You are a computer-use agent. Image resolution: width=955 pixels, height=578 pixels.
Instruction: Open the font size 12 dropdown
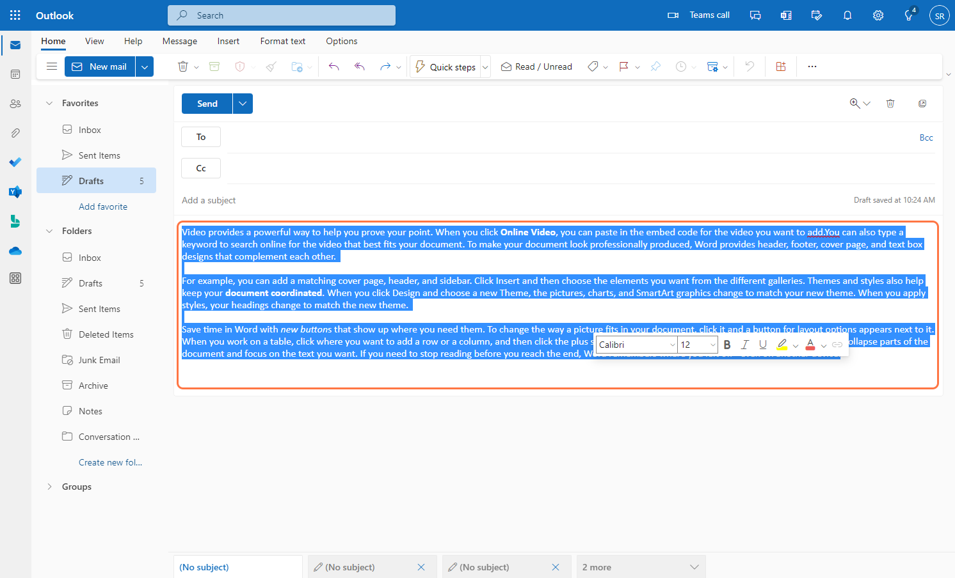tap(698, 345)
